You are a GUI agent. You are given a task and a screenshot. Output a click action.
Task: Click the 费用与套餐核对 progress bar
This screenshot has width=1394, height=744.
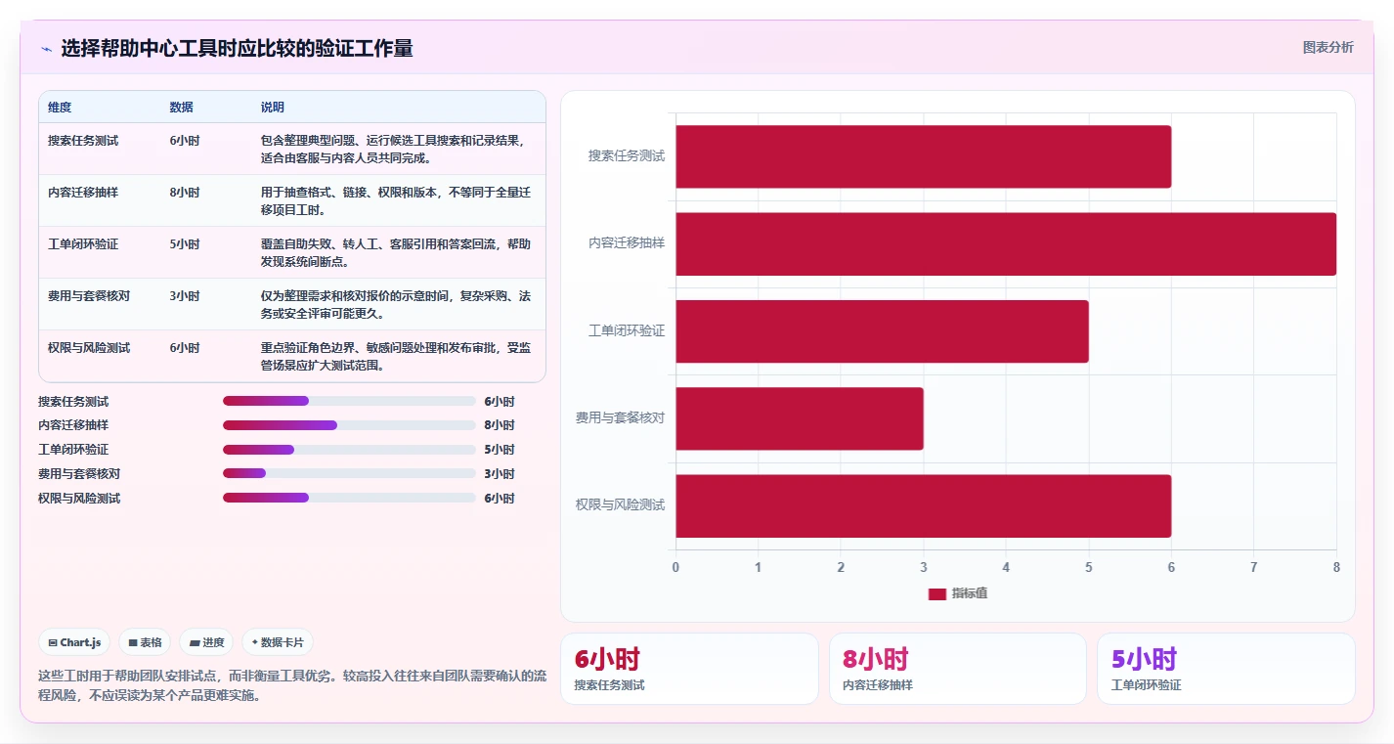(x=349, y=473)
